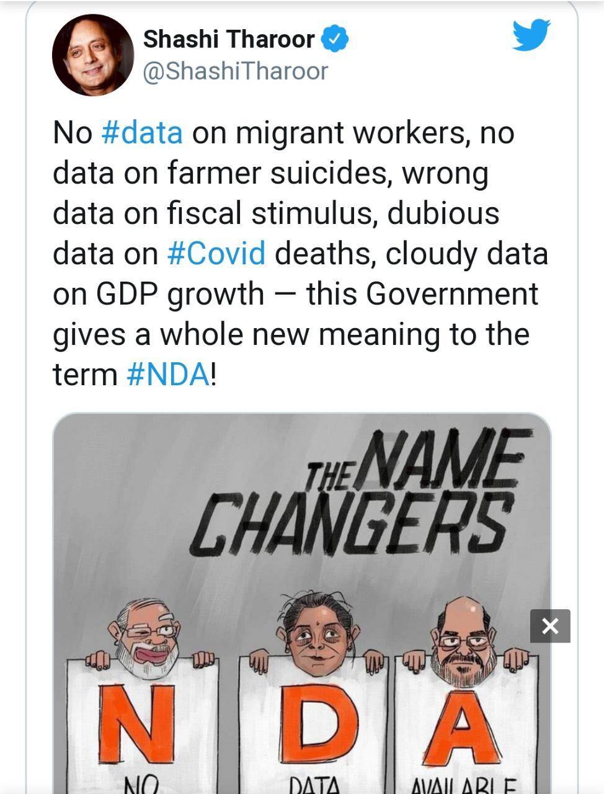Open the #data hashtag link
Image resolution: width=604 pixels, height=794 pixels.
coord(142,133)
